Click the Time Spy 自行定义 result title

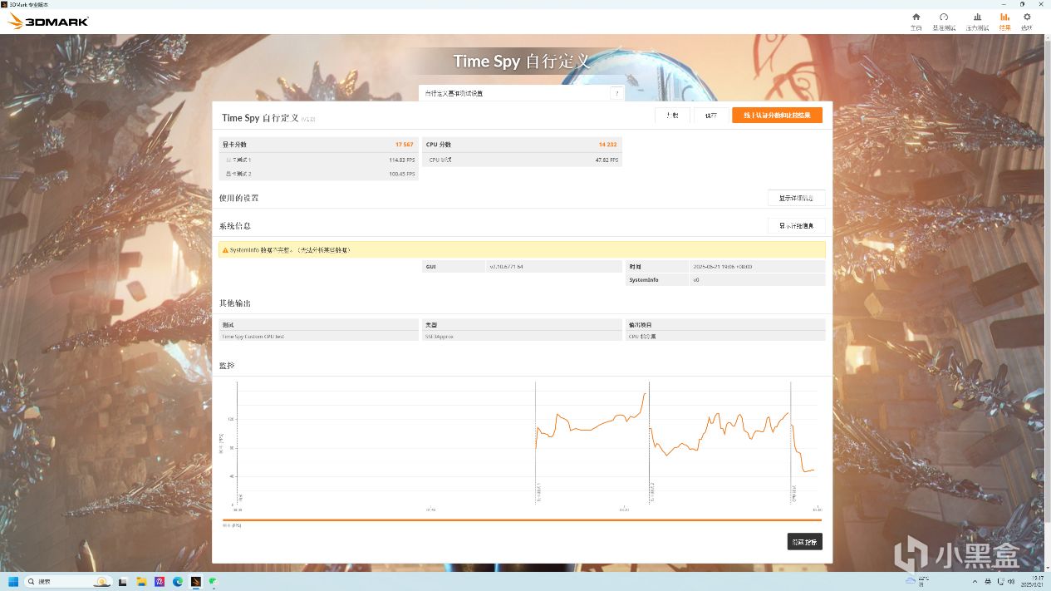[260, 118]
